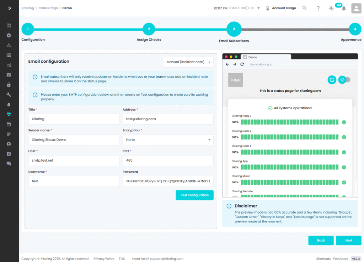Image resolution: width=364 pixels, height=262 pixels.
Task: Open the Manual (incident note) dropdown
Action: [x=188, y=62]
